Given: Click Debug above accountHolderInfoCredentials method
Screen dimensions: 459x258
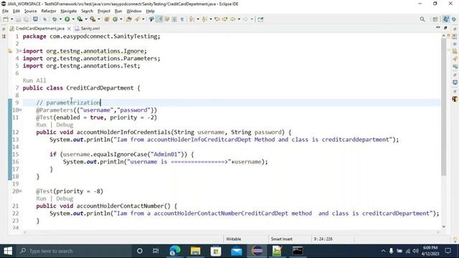Looking at the screenshot, I should tap(65, 125).
